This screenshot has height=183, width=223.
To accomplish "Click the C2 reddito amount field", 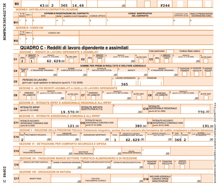I will [120, 60].
